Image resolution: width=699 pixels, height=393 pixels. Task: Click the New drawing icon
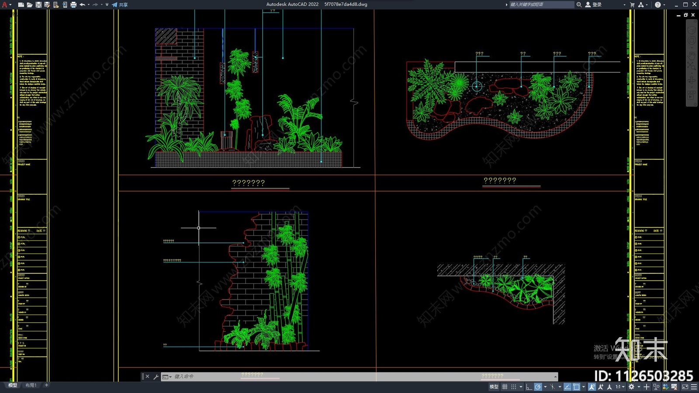[21, 4]
